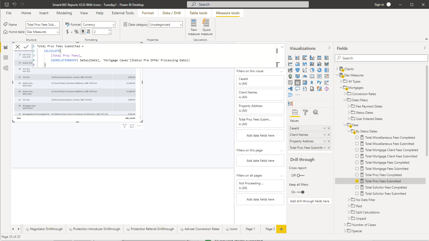Open the Analytics magnifier pane
The width and height of the screenshot is (429, 241).
tap(316, 112)
